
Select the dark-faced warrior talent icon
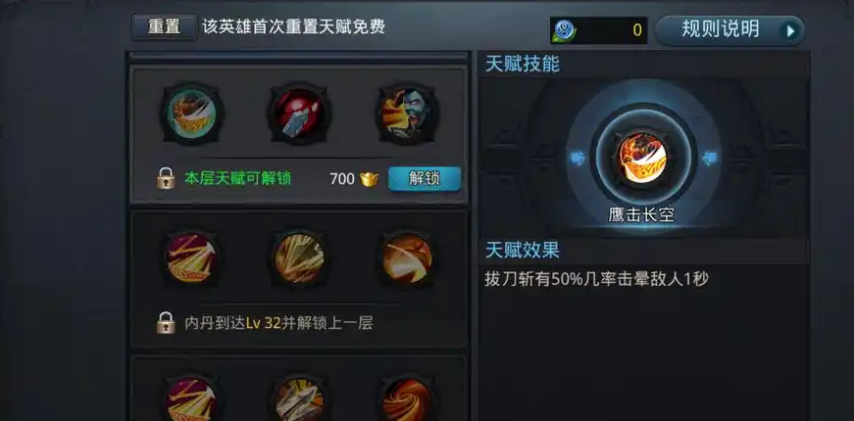click(407, 114)
